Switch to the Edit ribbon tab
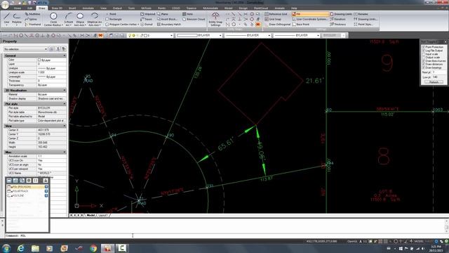 29,8
